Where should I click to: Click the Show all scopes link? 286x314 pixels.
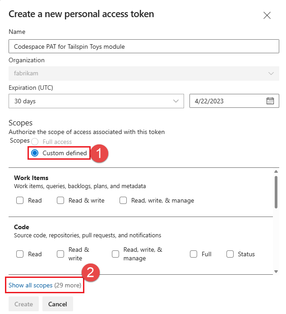[x=31, y=286]
